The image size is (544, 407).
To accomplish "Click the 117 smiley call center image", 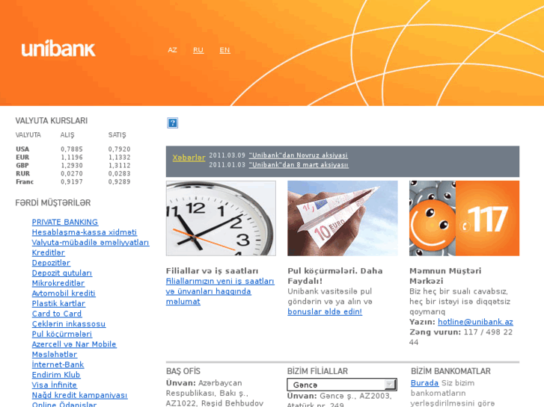I will (x=464, y=218).
